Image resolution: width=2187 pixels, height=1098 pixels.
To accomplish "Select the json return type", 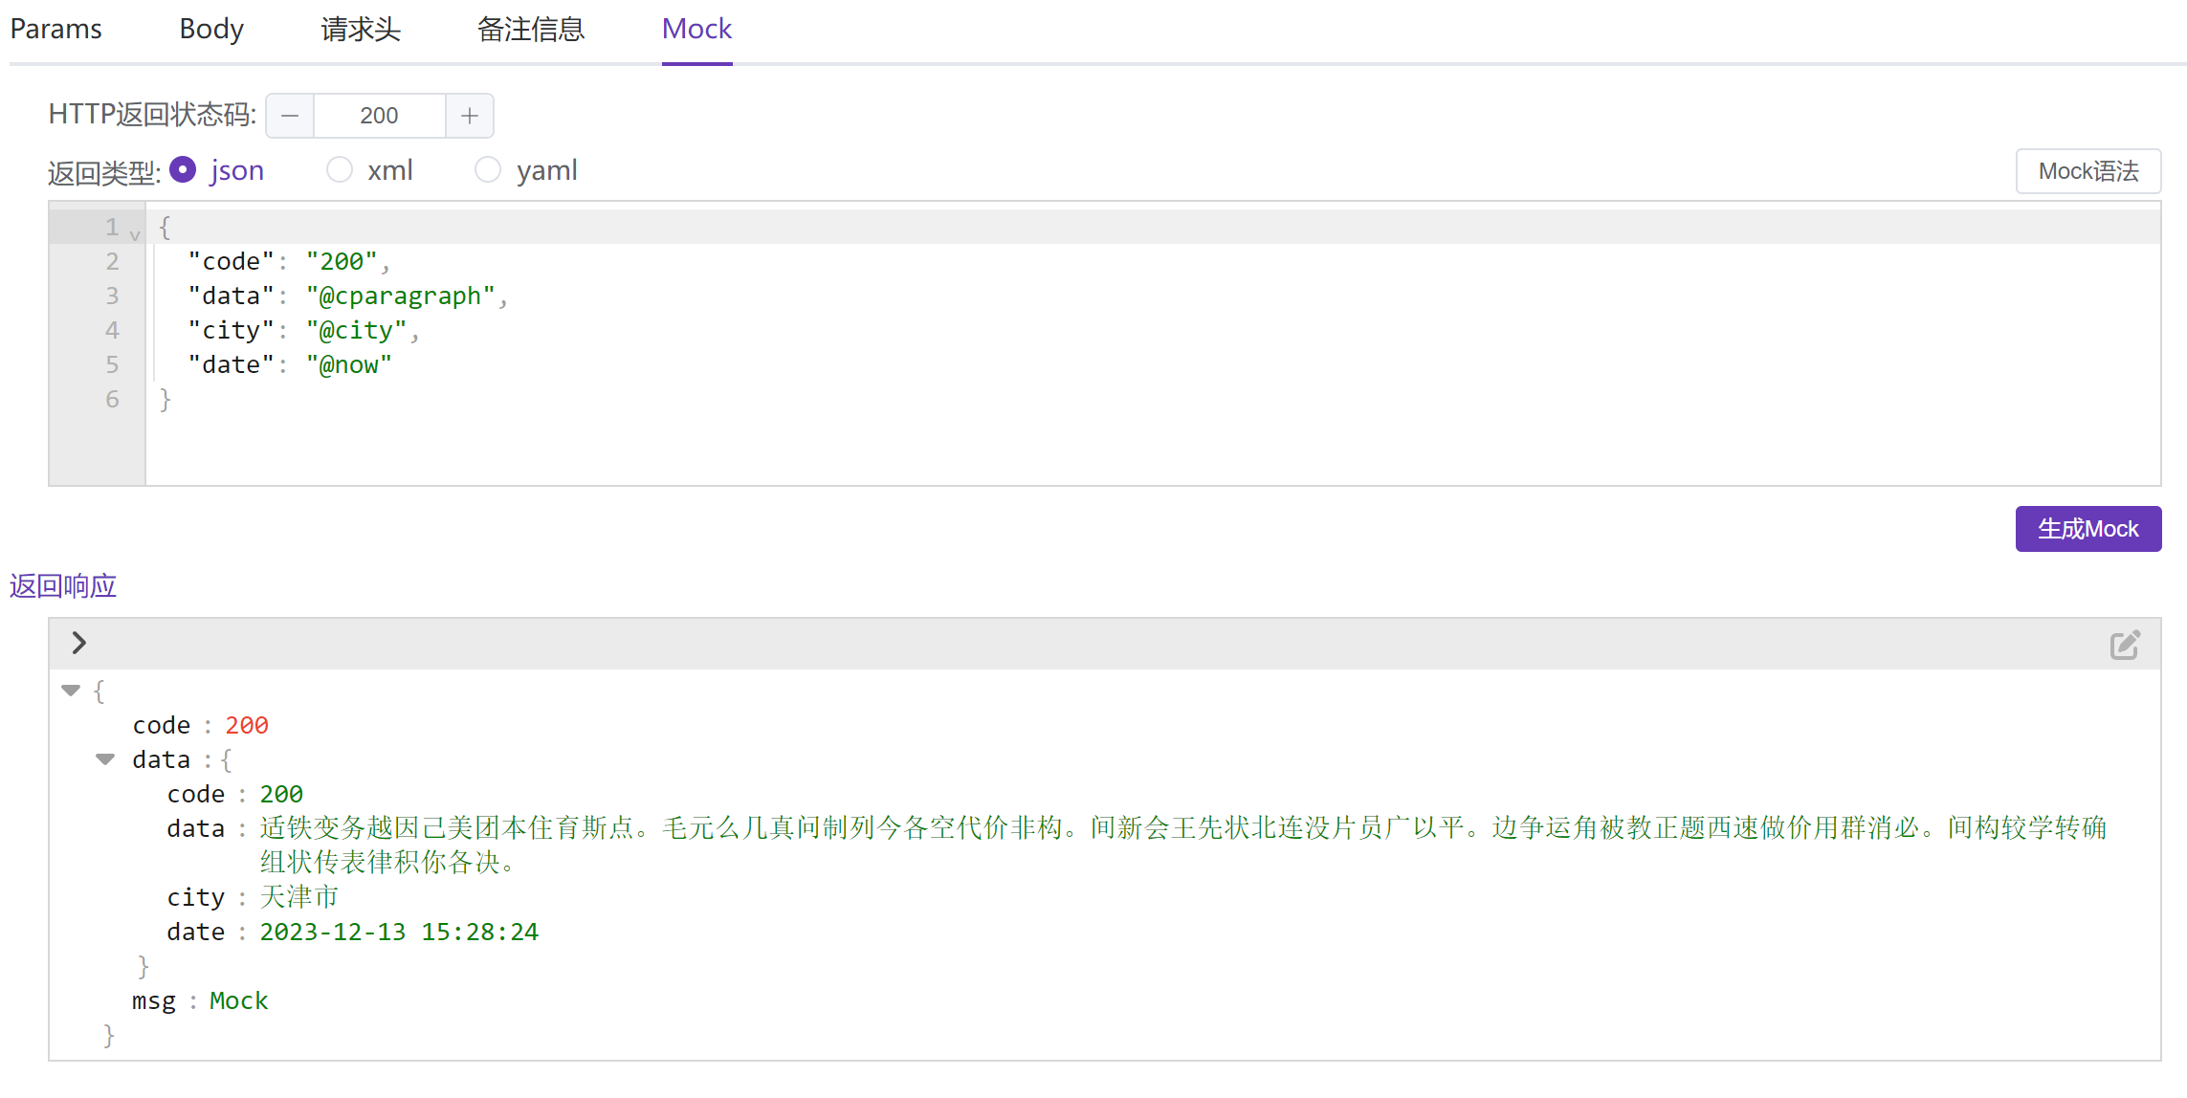I will (x=183, y=170).
